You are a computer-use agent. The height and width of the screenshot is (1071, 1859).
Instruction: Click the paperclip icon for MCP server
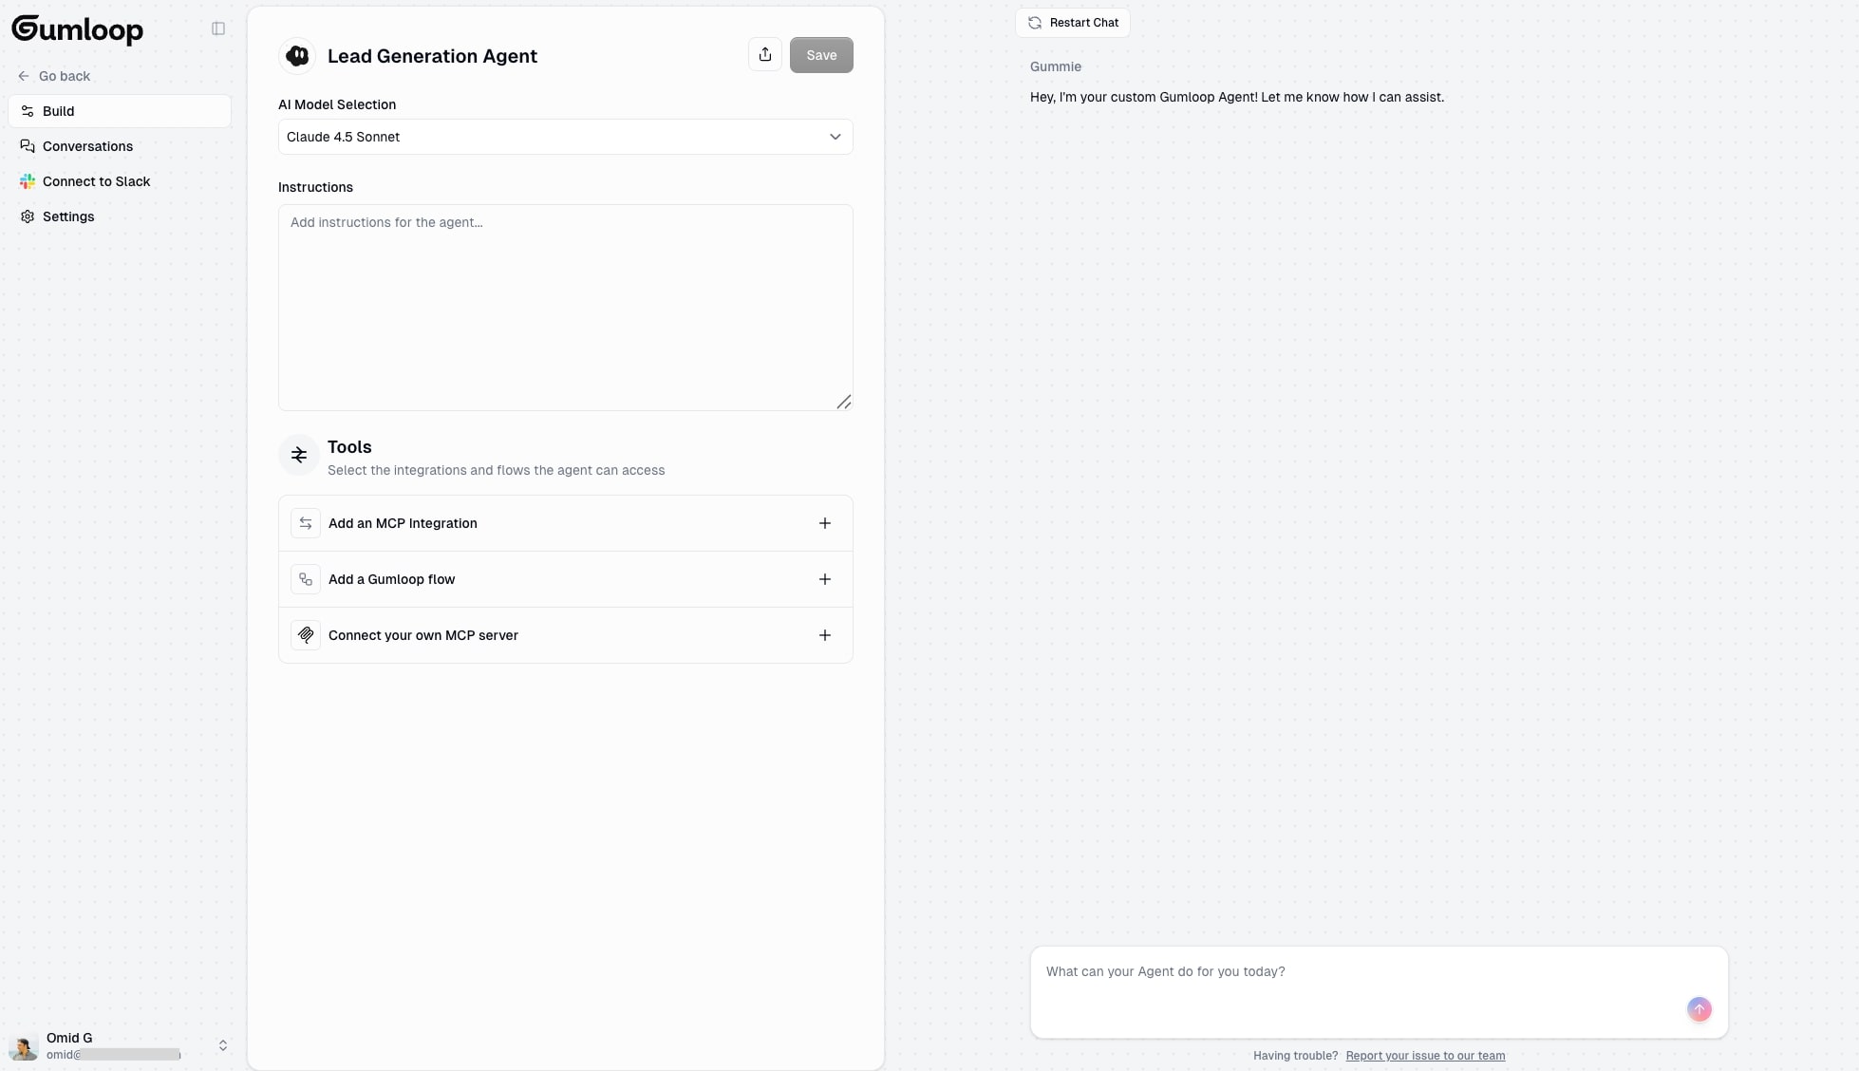305,635
